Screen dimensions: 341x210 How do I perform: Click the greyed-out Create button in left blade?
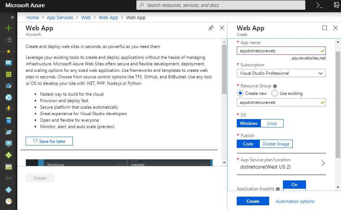coord(40,178)
